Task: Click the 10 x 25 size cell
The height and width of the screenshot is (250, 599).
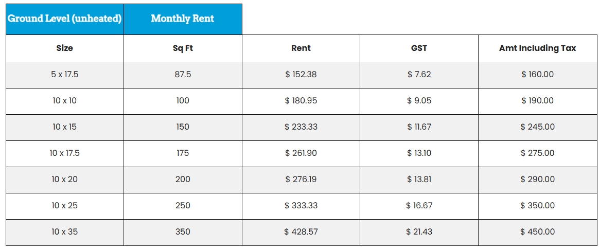Action: point(64,206)
